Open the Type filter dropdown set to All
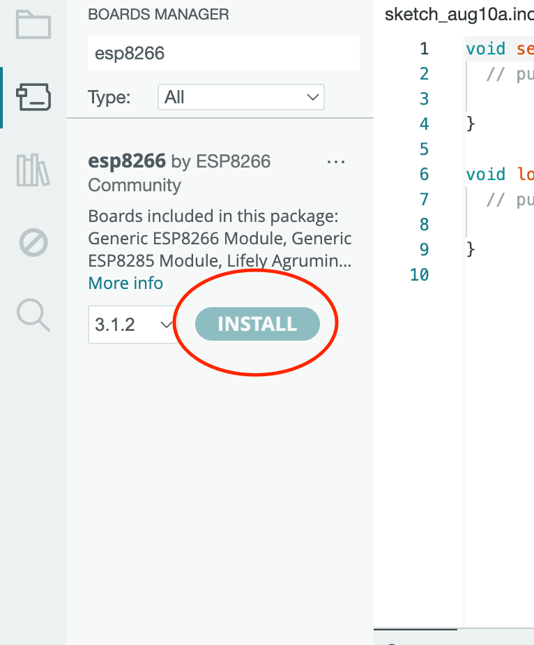 coord(241,97)
